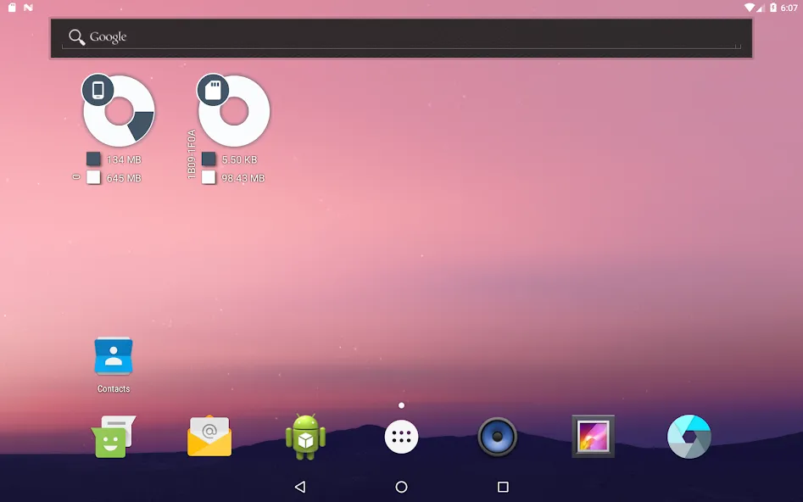The height and width of the screenshot is (502, 803).
Task: Select the dark 134 MB used swatch
Action: 93,159
